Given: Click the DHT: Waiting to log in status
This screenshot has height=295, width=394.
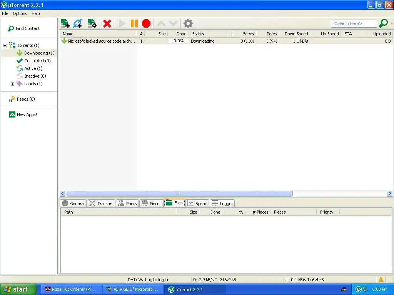Looking at the screenshot, I should (x=148, y=280).
